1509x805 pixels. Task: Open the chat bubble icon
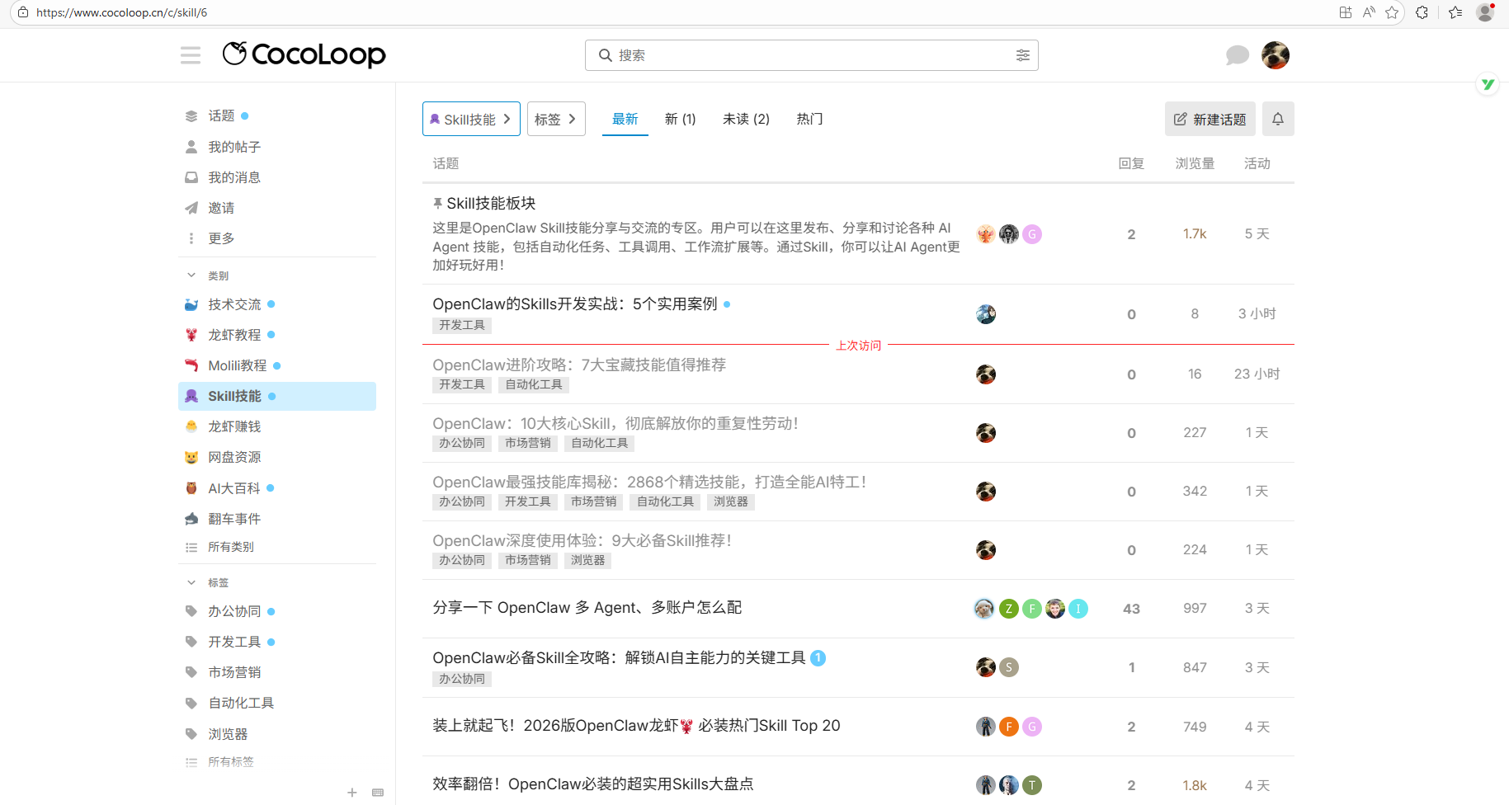click(1237, 55)
